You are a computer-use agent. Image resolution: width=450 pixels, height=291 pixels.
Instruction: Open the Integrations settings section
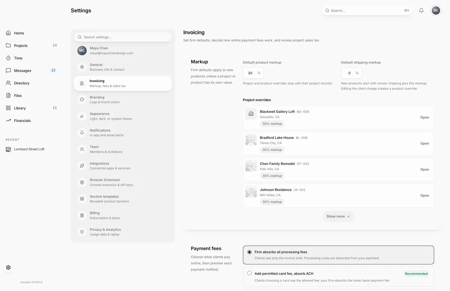pyautogui.click(x=123, y=166)
